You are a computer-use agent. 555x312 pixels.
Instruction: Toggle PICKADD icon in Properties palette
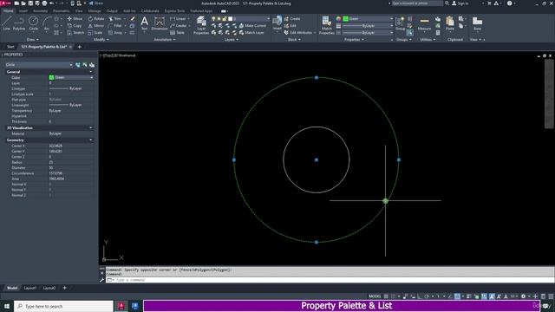click(x=78, y=65)
